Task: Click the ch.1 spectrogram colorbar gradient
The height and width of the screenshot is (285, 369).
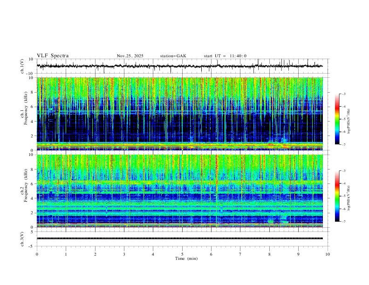Action: point(337,119)
